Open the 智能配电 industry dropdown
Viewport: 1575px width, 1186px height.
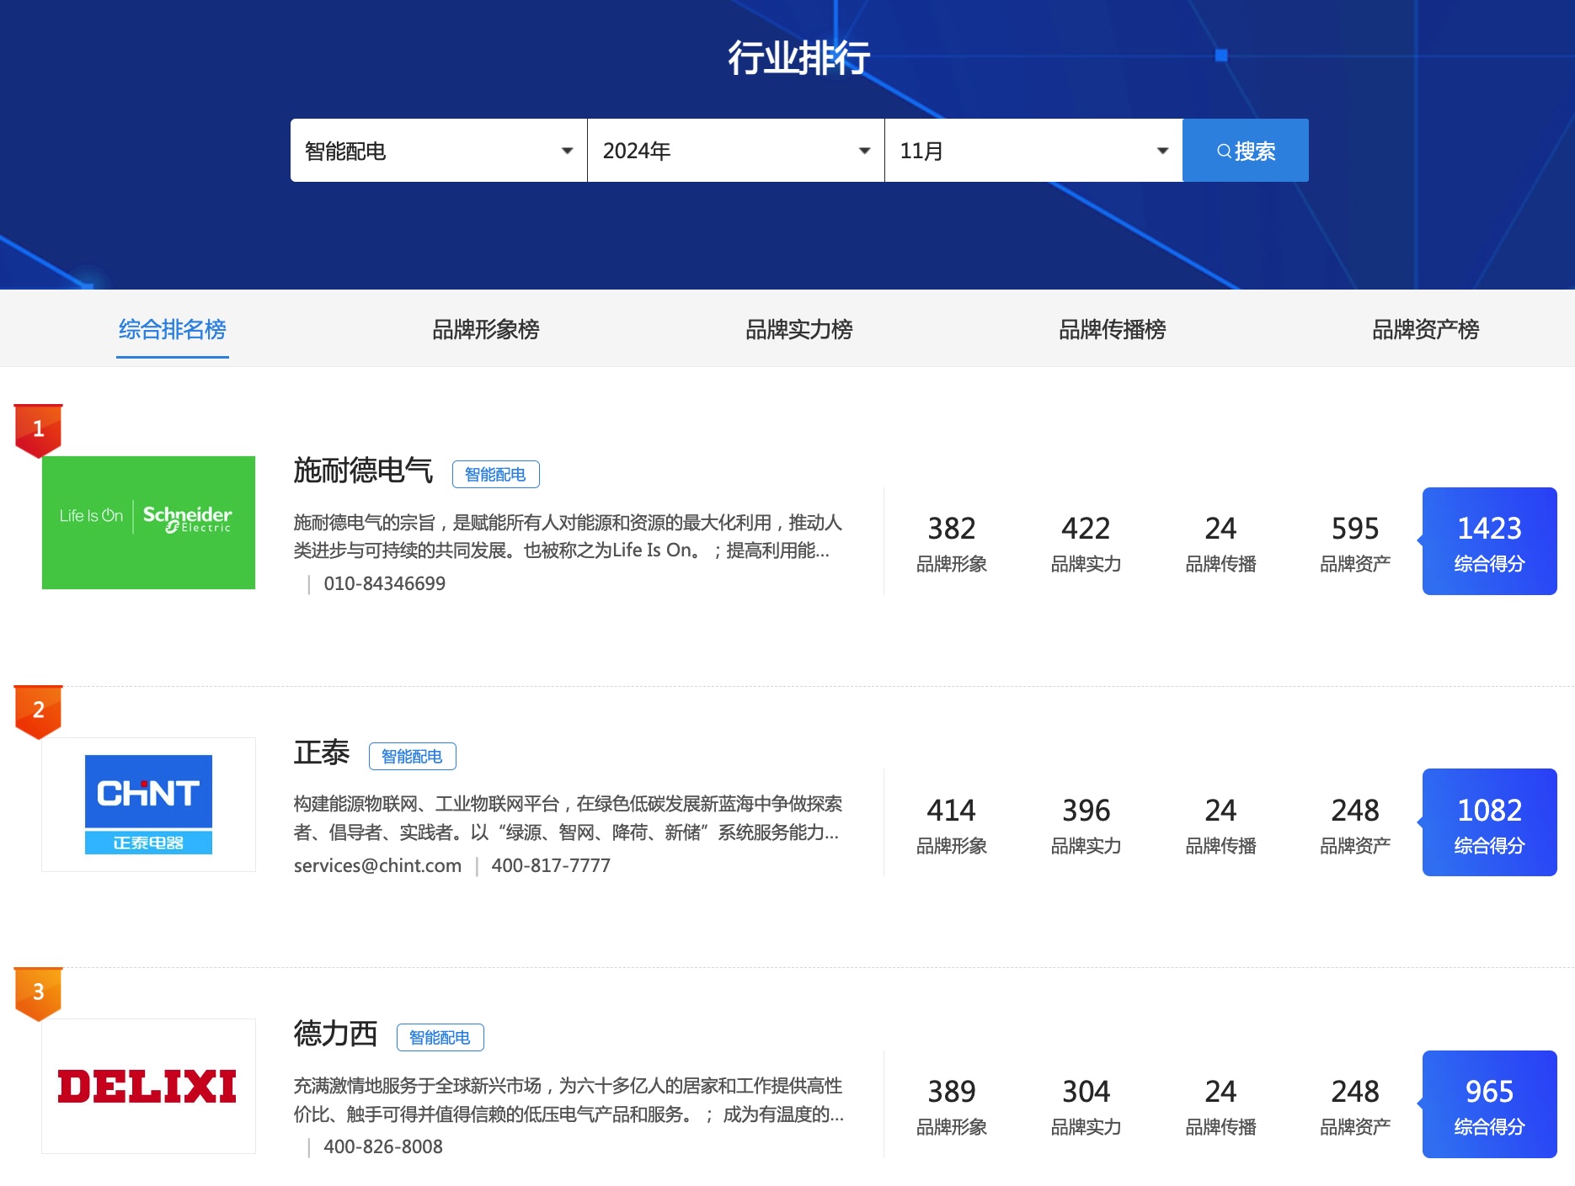(438, 151)
